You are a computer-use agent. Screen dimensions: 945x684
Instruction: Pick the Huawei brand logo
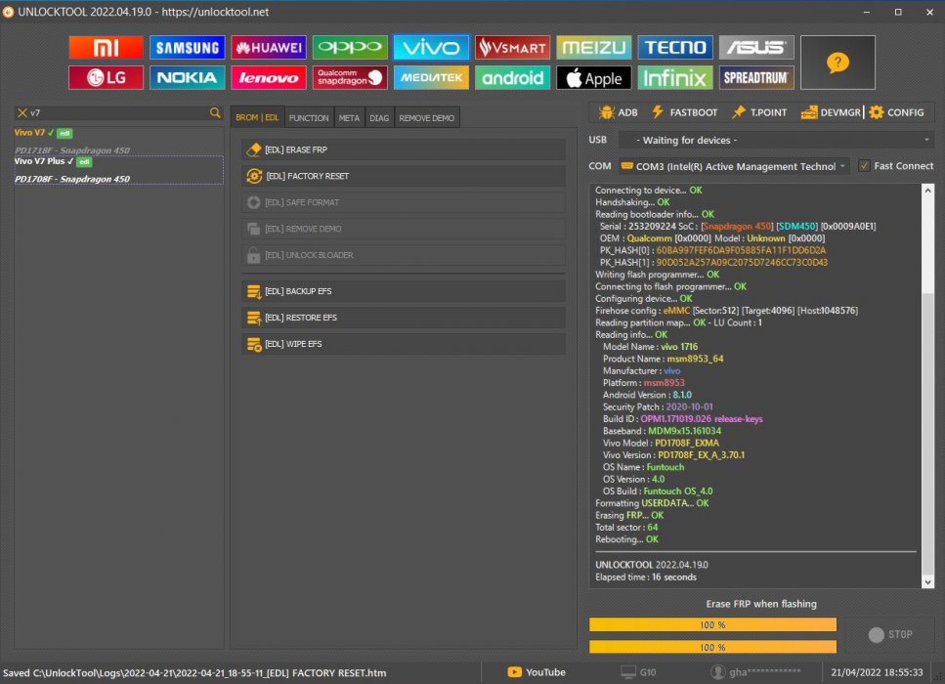[x=268, y=48]
